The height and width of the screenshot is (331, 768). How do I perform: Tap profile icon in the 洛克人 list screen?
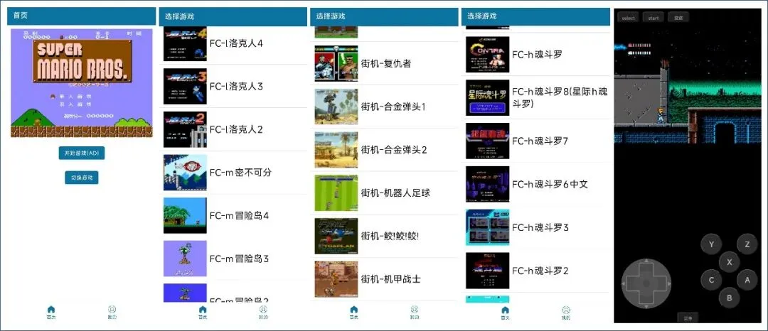click(x=264, y=309)
